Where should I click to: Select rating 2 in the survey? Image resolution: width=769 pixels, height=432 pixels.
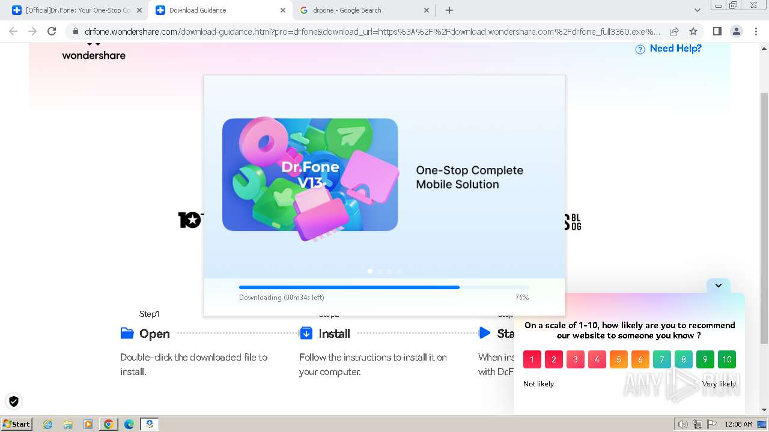554,359
